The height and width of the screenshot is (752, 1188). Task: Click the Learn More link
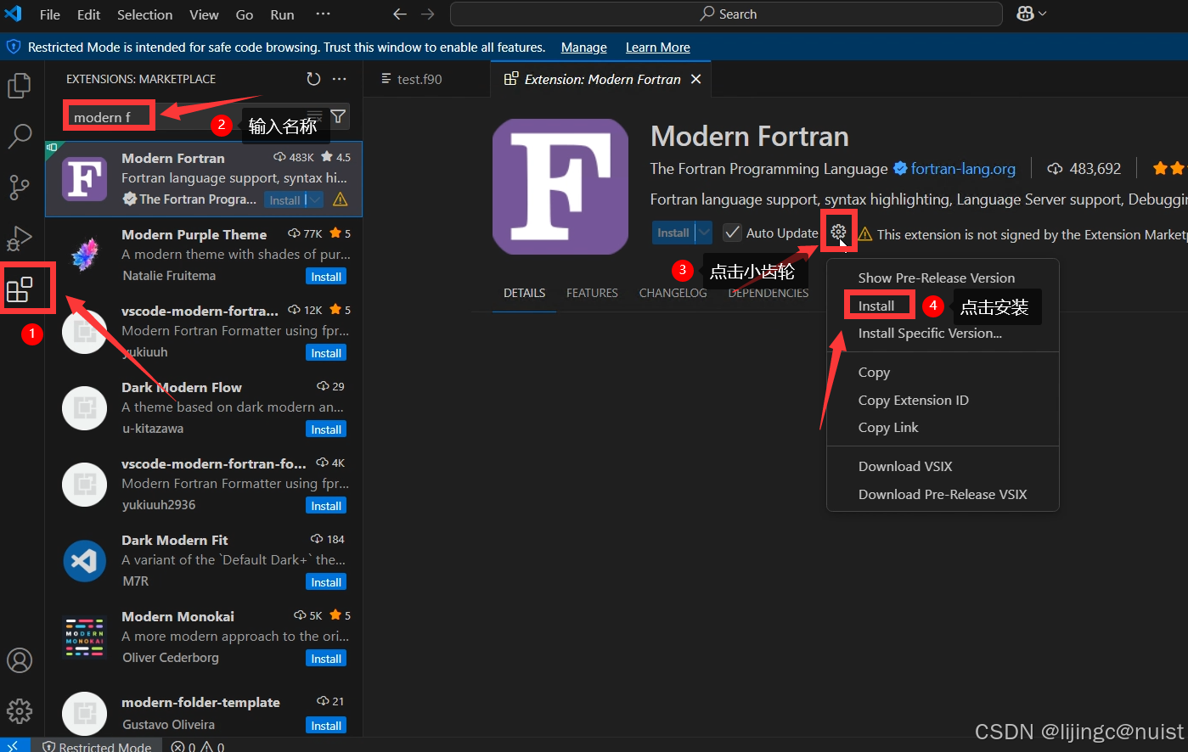658,48
